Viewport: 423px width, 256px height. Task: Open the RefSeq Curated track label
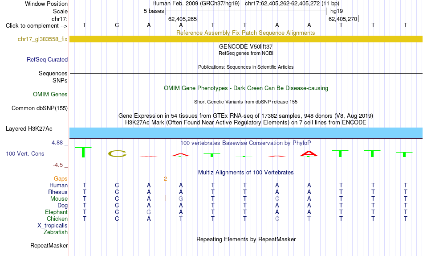47,59
